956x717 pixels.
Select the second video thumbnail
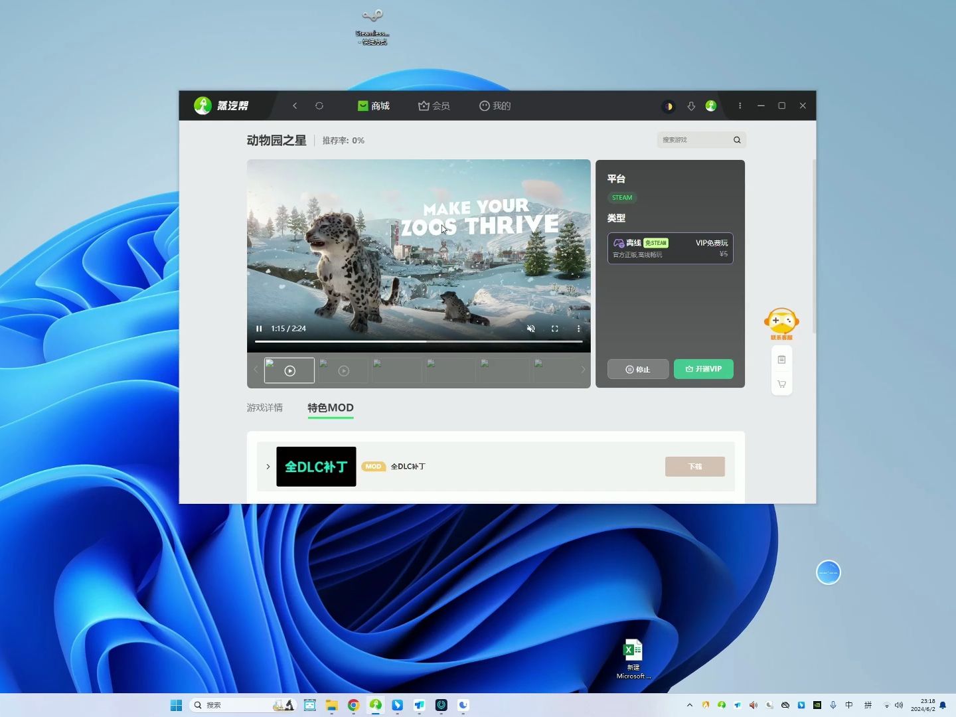(x=343, y=370)
